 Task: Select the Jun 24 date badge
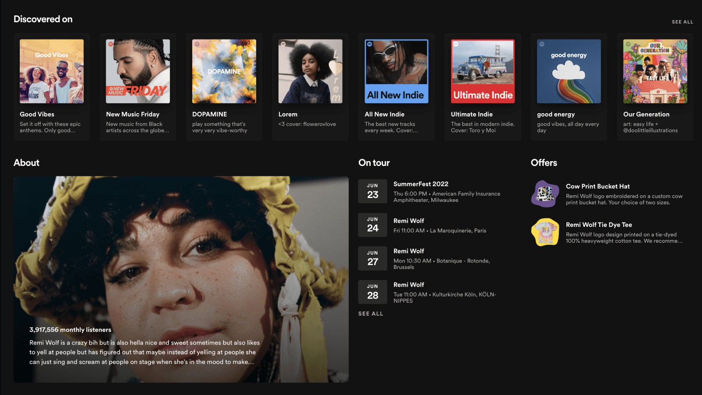372,225
